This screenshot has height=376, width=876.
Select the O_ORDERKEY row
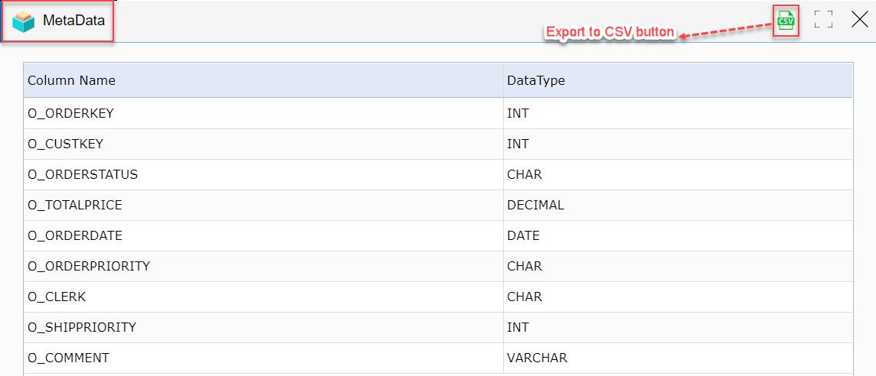coord(438,113)
